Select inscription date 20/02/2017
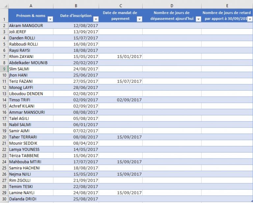Viewport: 253px width, 203px height. point(76,63)
